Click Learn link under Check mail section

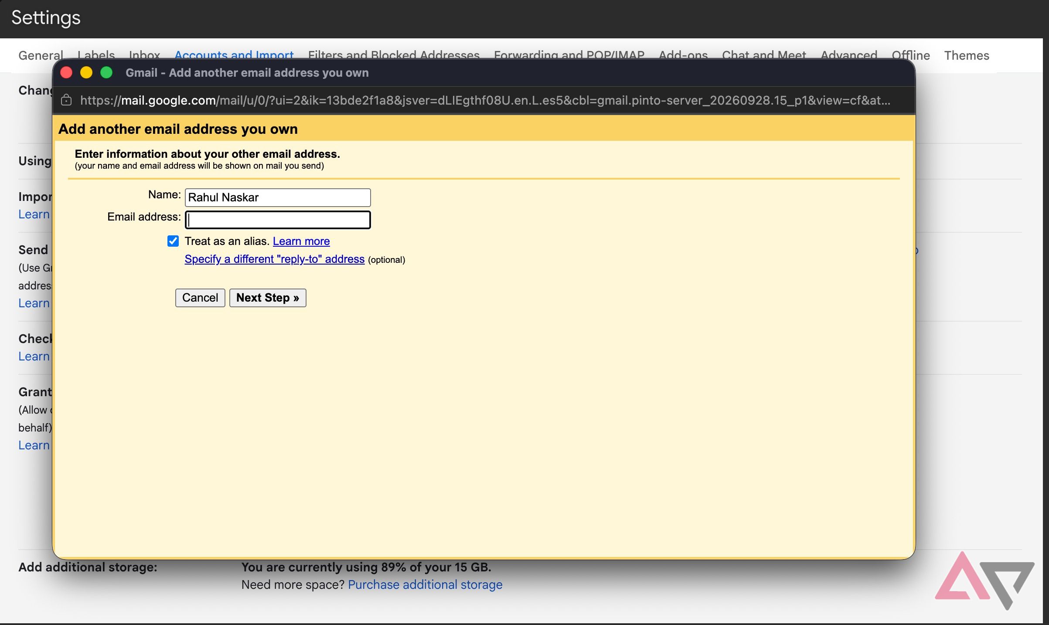point(34,356)
